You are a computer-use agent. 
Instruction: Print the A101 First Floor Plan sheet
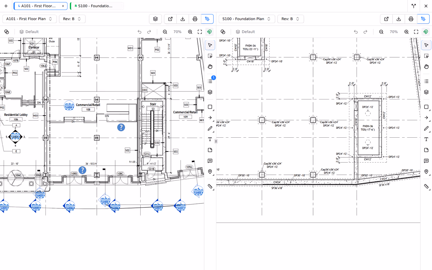195,19
